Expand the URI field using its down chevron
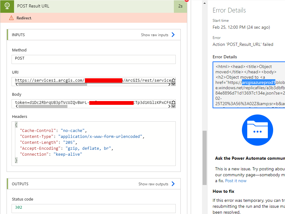This screenshot has width=285, height=214. [x=174, y=84]
